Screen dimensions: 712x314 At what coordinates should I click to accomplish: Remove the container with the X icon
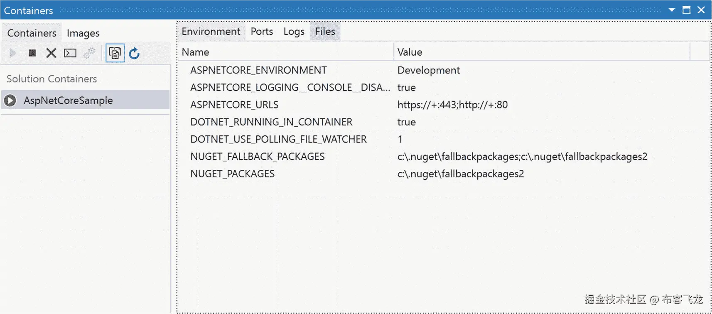click(x=51, y=53)
